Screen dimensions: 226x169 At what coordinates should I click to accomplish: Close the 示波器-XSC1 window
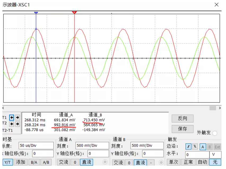coord(216,5)
